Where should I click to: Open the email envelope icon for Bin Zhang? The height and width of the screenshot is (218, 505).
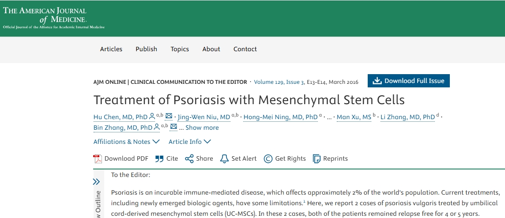point(173,127)
